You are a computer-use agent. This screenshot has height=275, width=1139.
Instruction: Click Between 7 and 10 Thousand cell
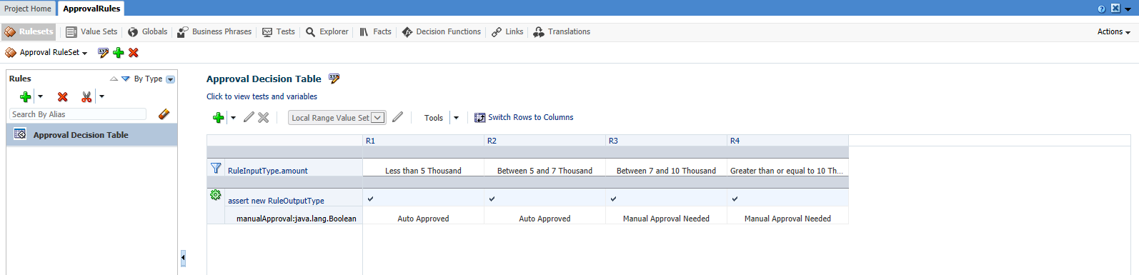[667, 171]
